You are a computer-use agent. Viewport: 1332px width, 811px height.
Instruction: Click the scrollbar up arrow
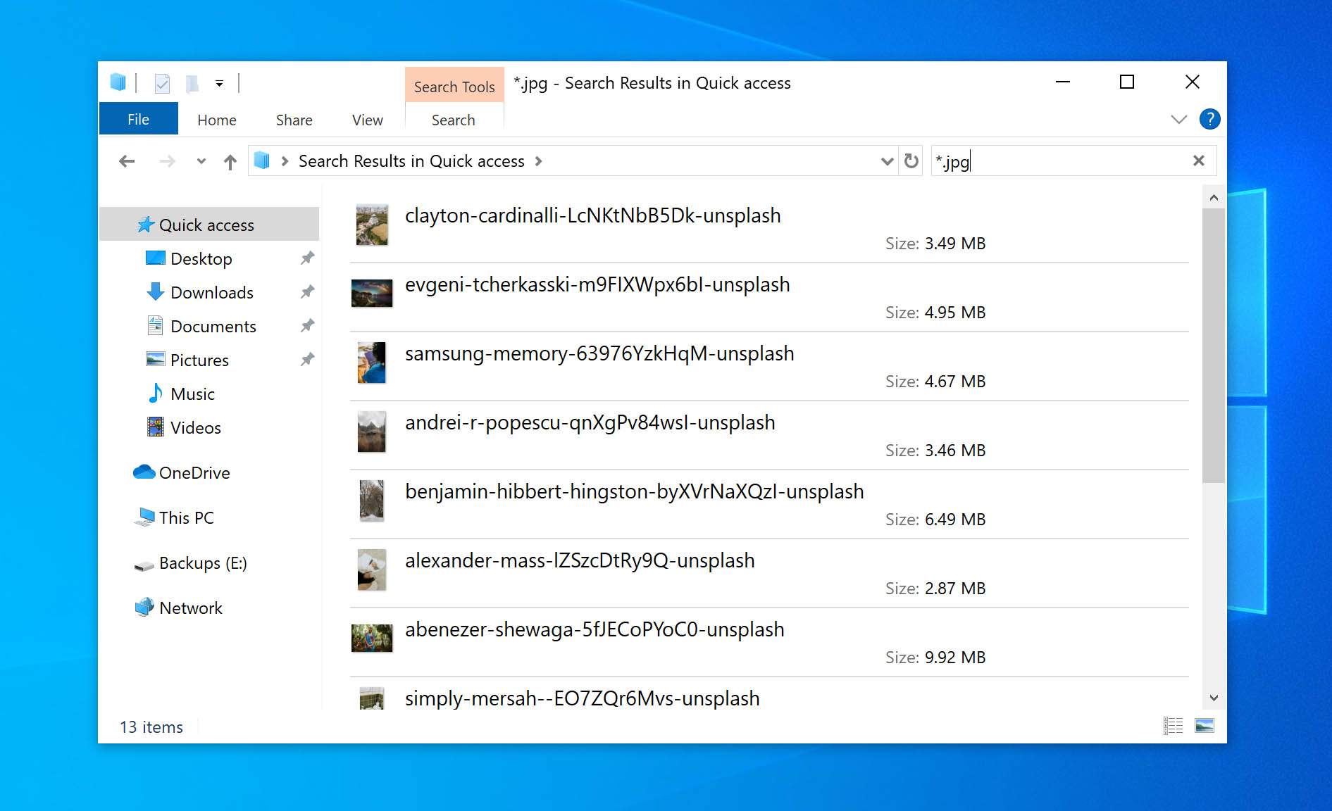pos(1214,198)
